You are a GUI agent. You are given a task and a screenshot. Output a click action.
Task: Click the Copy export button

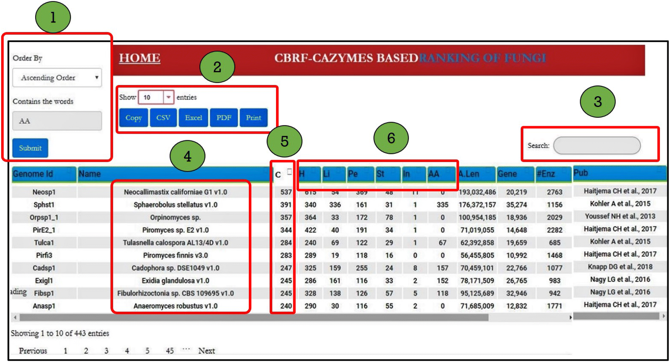[134, 118]
